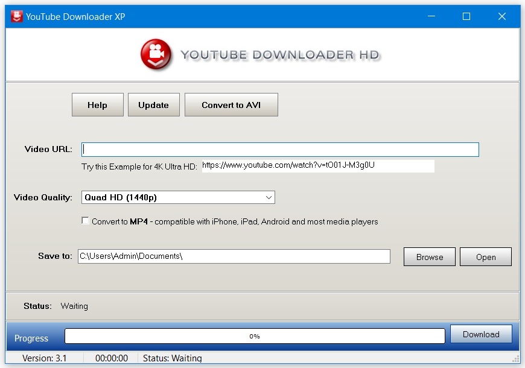Click the red camera logo in the banner
Screen dimensions: 525x368
point(156,54)
